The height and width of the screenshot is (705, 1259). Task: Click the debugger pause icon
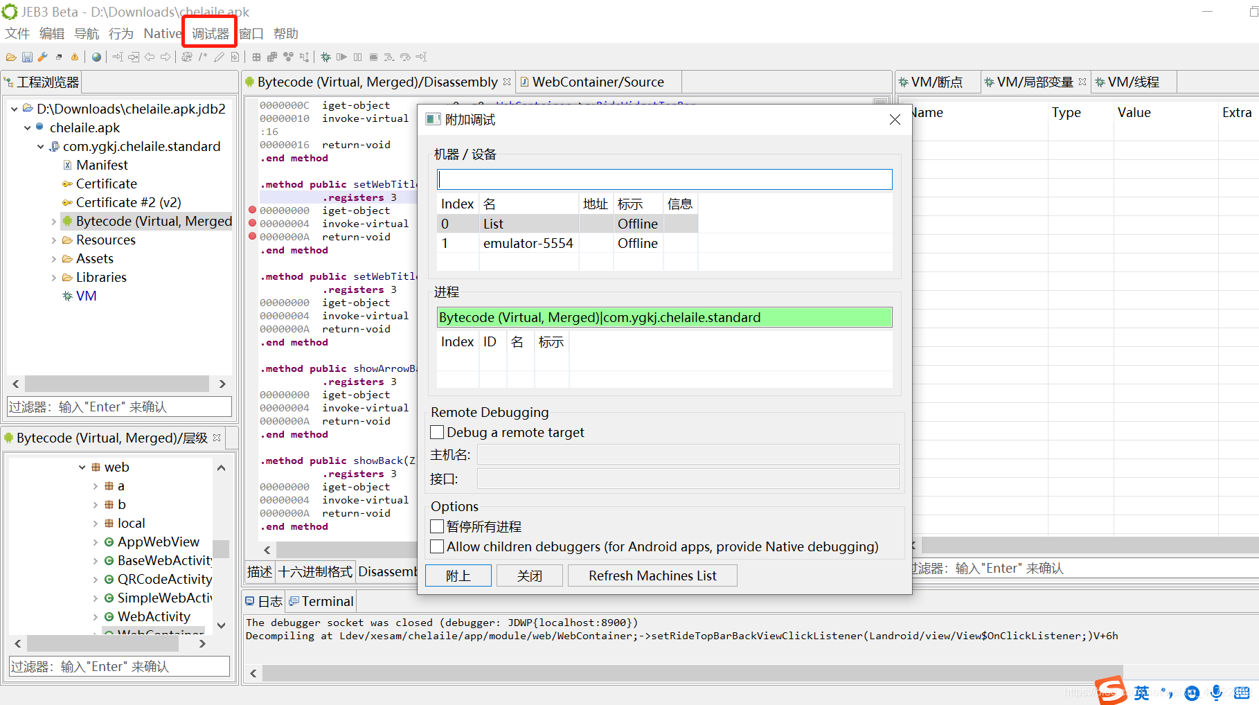357,57
